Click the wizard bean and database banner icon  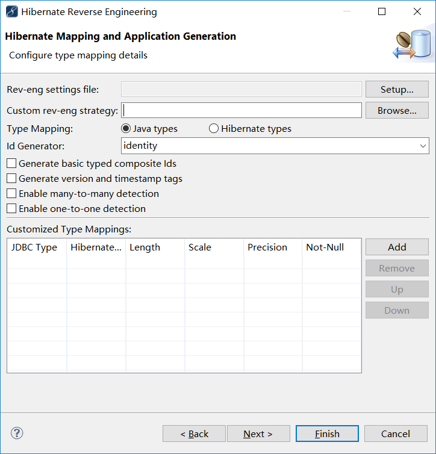[x=413, y=45]
